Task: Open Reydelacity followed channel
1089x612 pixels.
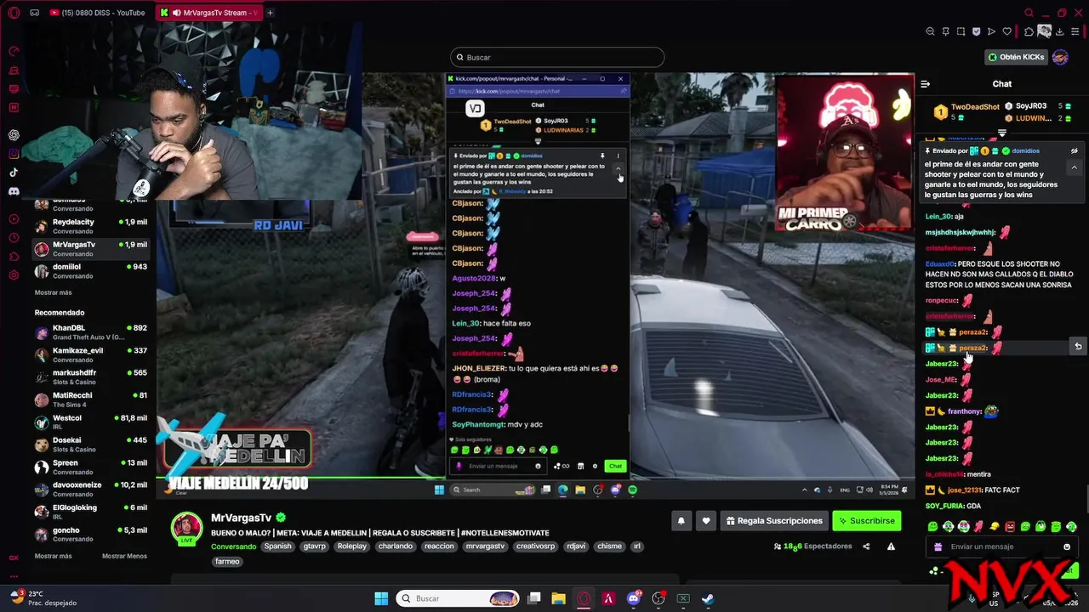Action: [x=91, y=226]
